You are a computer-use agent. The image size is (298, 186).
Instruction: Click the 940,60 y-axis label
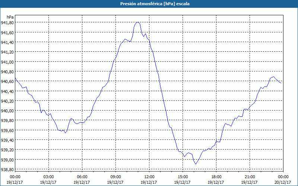click(7, 81)
